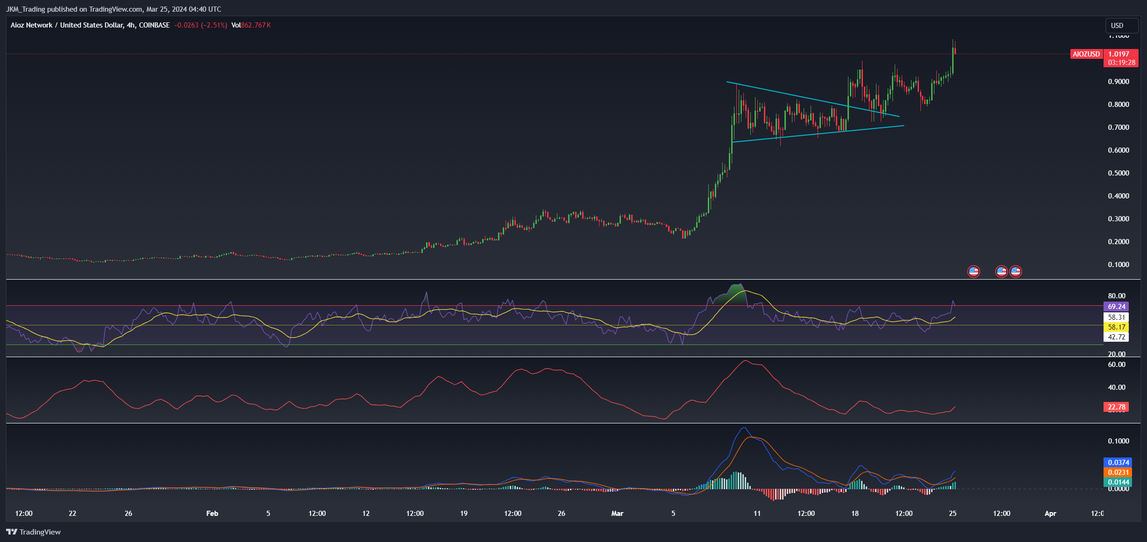Click the 0.9000 price axis label
Image resolution: width=1147 pixels, height=542 pixels.
point(1119,82)
